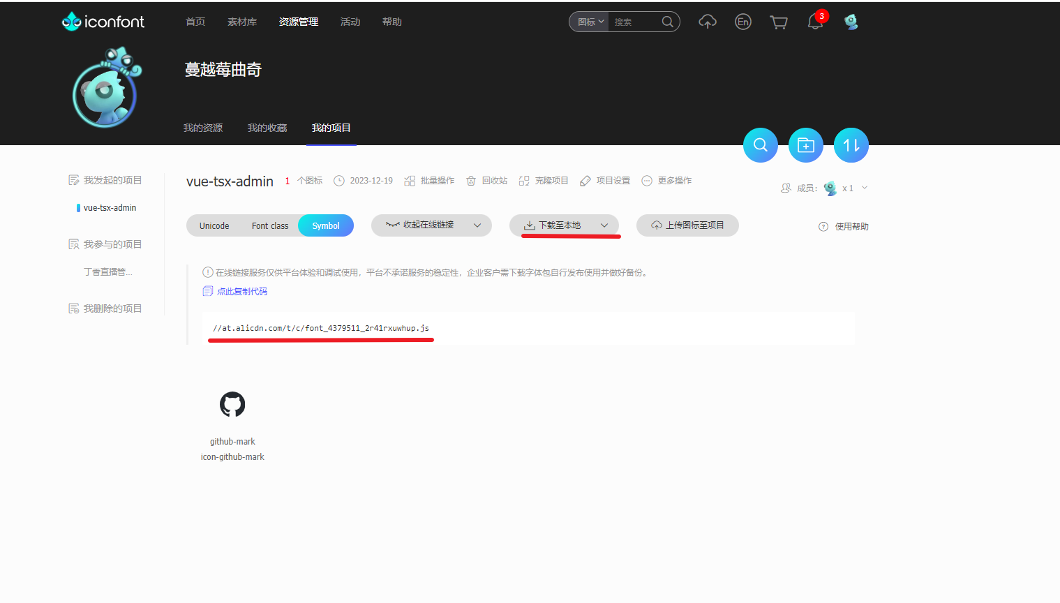
Task: Click the 收起在线链接 button
Action: coord(431,225)
